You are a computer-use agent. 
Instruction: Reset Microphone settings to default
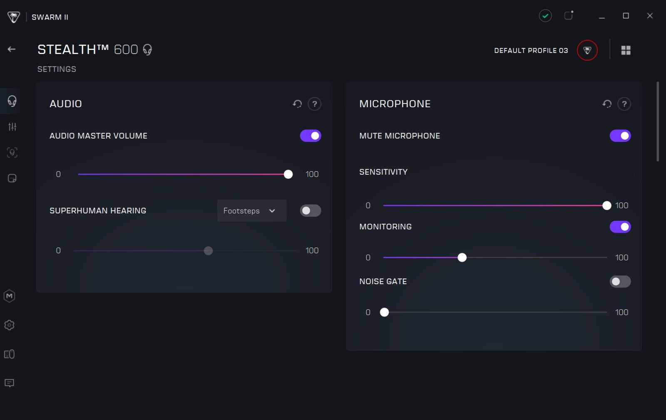click(607, 104)
